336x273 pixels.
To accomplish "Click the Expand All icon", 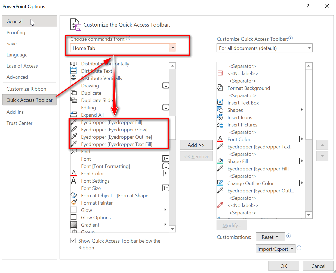I will (74, 115).
